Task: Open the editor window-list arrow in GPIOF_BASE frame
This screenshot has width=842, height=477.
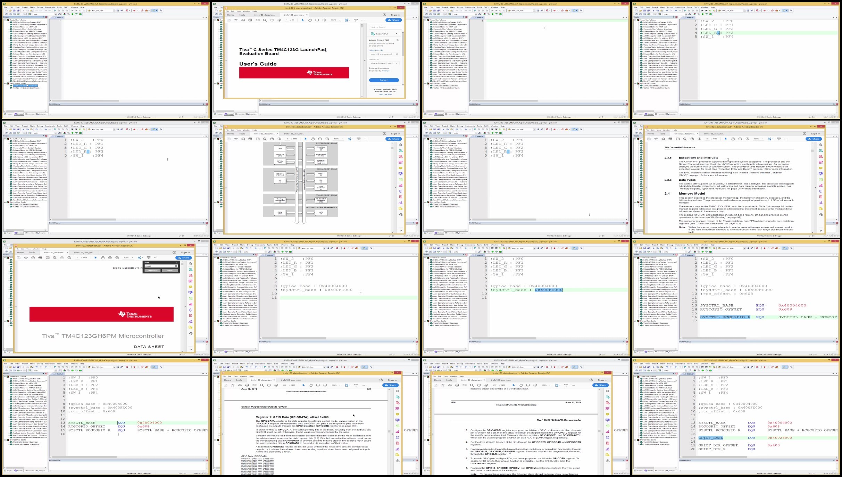Action: coord(833,374)
